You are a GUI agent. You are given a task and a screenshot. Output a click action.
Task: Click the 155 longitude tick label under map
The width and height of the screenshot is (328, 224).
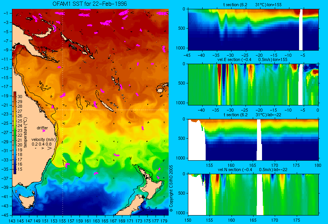[63, 221]
